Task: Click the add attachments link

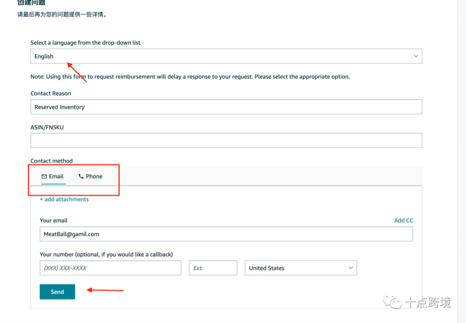Action: [x=64, y=199]
